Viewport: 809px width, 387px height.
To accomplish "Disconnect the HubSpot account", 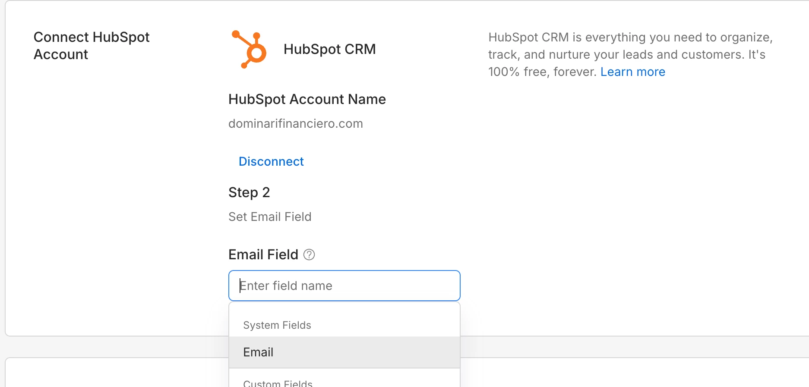I will pyautogui.click(x=271, y=161).
